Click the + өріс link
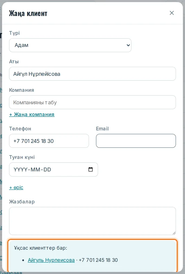The height and width of the screenshot is (274, 185). click(16, 187)
